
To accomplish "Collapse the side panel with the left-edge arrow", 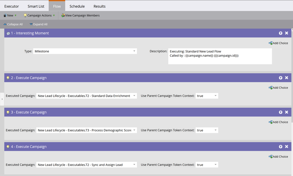I will 2,99.
